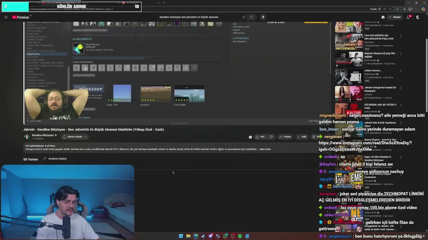This screenshot has height=240, width=428.
Task: Open more options for Jrokez Anısına video
Action: (401, 71)
